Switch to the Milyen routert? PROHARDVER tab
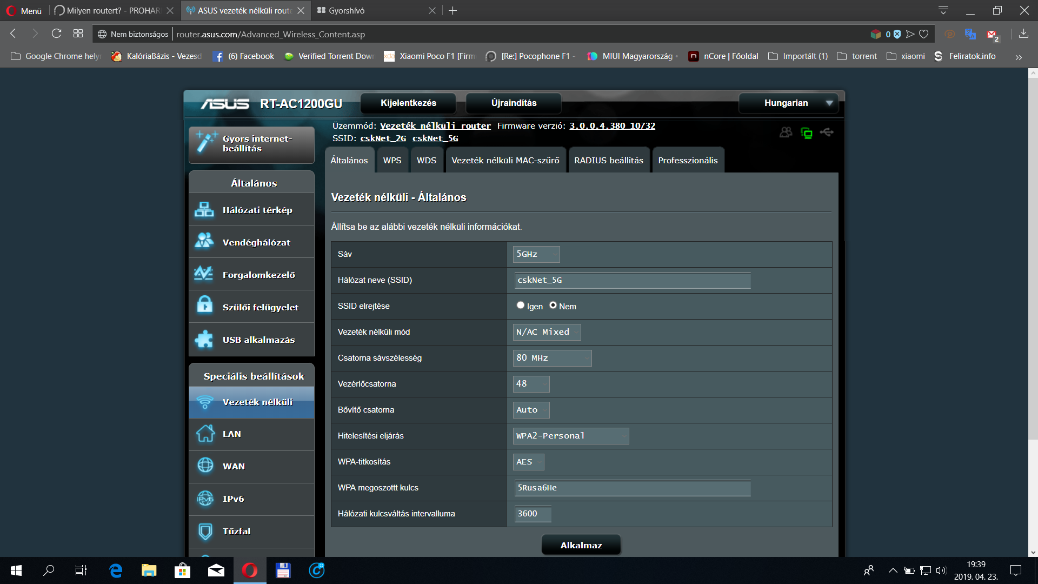 [114, 10]
